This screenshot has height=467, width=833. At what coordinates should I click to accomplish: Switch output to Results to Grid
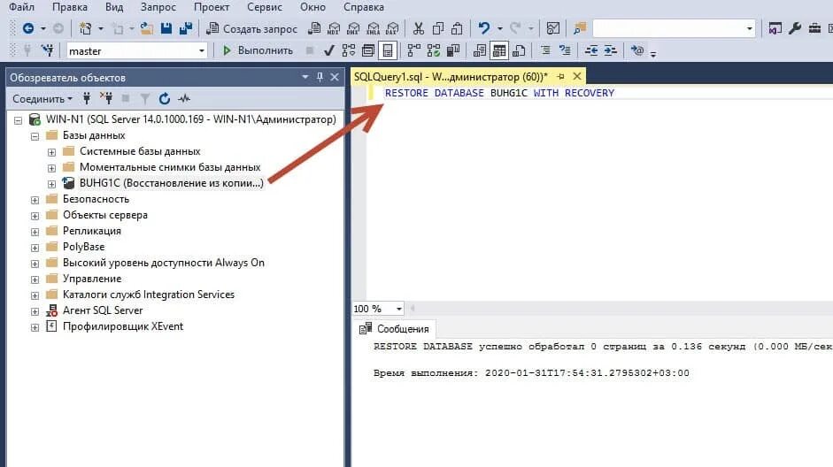(x=499, y=50)
